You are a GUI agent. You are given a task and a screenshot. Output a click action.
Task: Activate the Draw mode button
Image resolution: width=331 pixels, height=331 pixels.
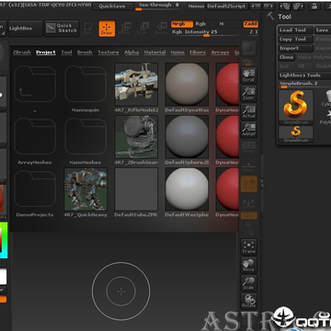[107, 29]
